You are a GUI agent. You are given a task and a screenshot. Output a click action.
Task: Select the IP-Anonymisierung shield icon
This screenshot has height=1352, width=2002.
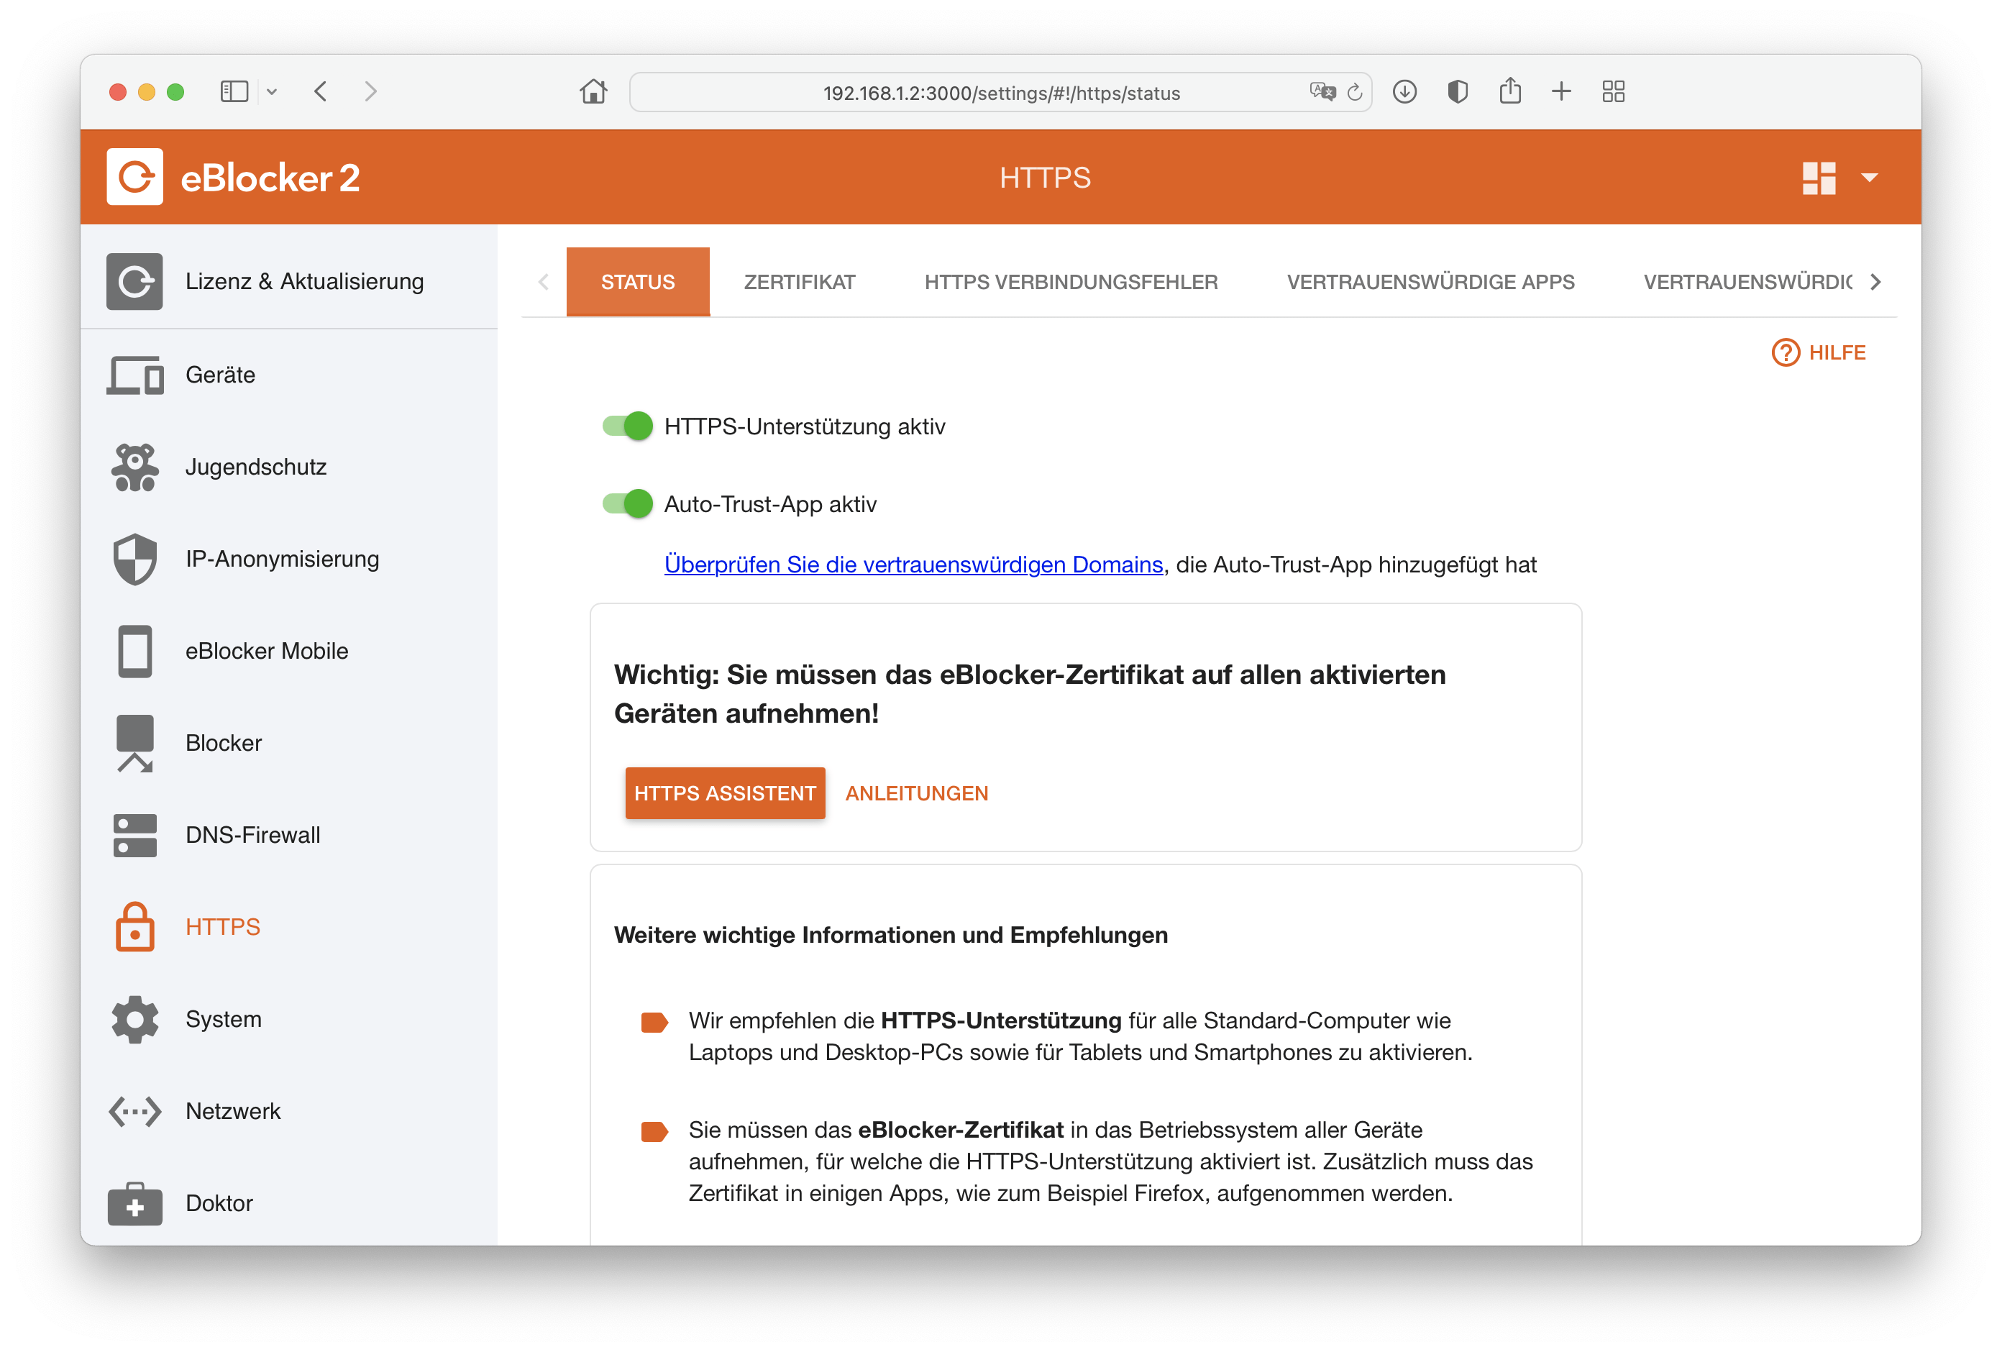pos(134,559)
